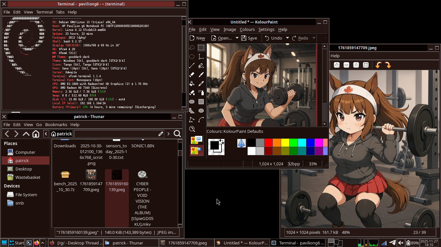
Task: Select the Rounded Rectangle tool
Action: click(x=192, y=102)
